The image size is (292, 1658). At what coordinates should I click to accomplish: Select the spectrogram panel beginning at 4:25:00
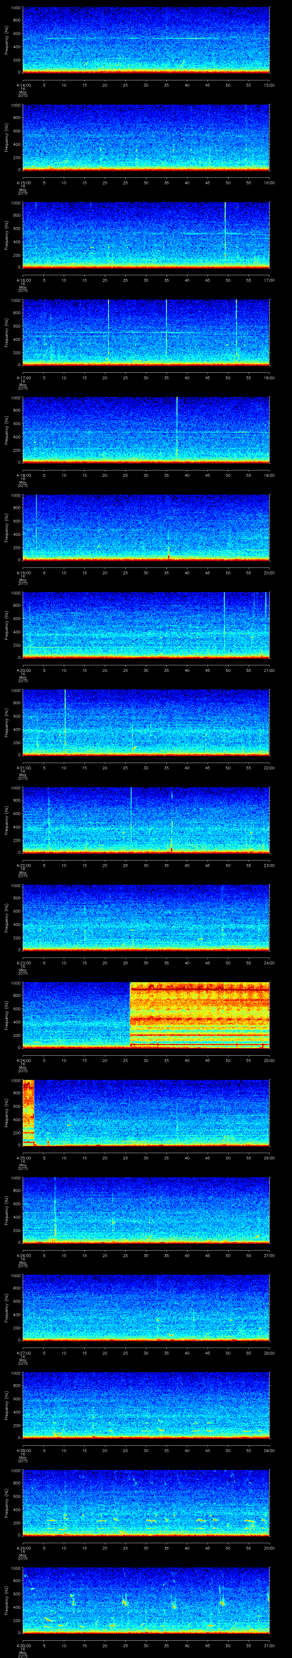pos(146,1113)
